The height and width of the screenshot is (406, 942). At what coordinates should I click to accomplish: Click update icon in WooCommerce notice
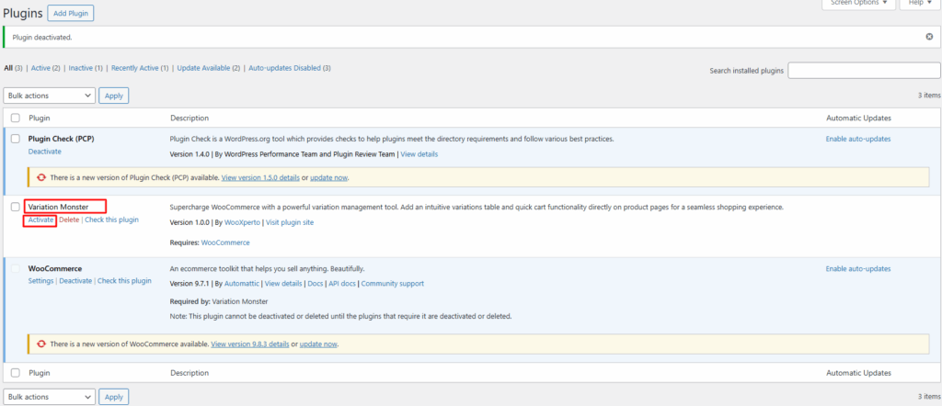click(x=41, y=344)
